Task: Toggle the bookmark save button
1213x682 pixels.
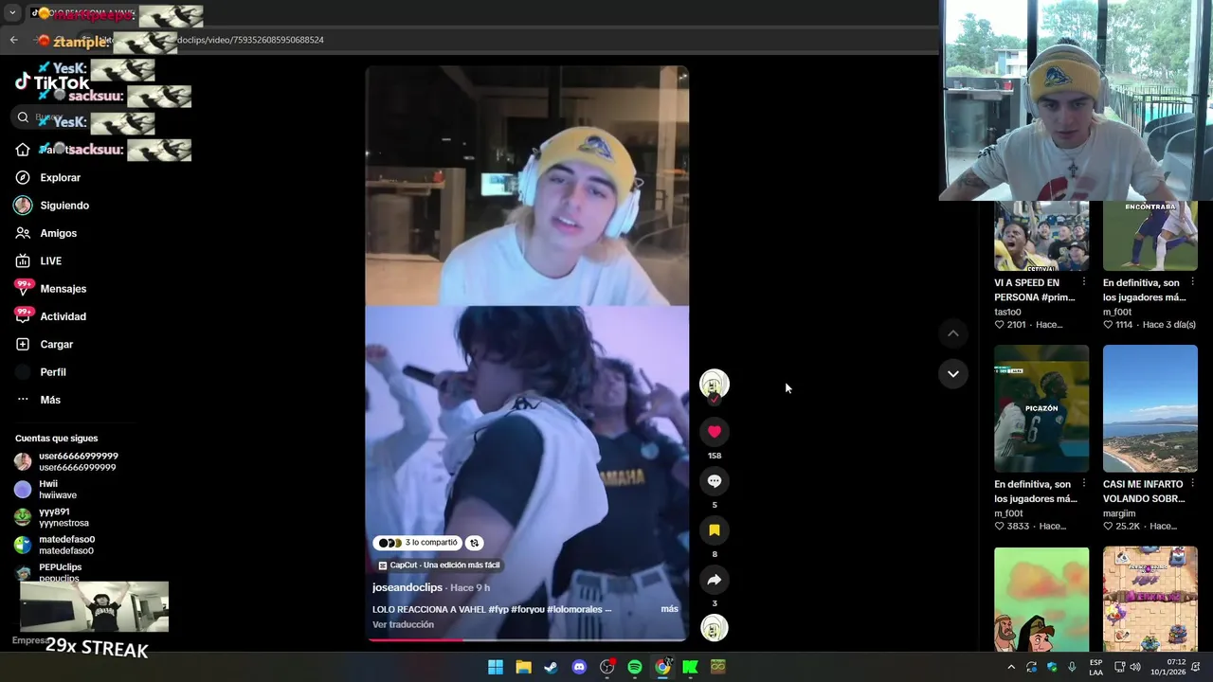Action: 715,530
